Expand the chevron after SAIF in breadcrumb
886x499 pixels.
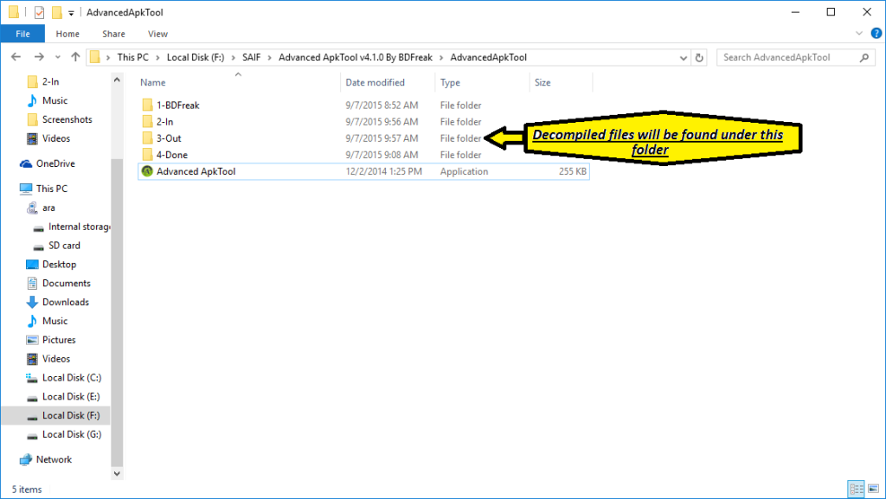pos(270,58)
